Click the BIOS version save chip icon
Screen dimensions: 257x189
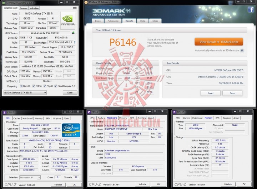click(x=73, y=33)
